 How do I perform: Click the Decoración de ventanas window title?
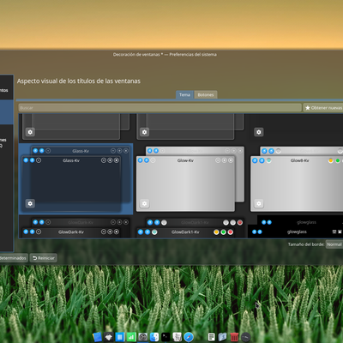(x=165, y=54)
